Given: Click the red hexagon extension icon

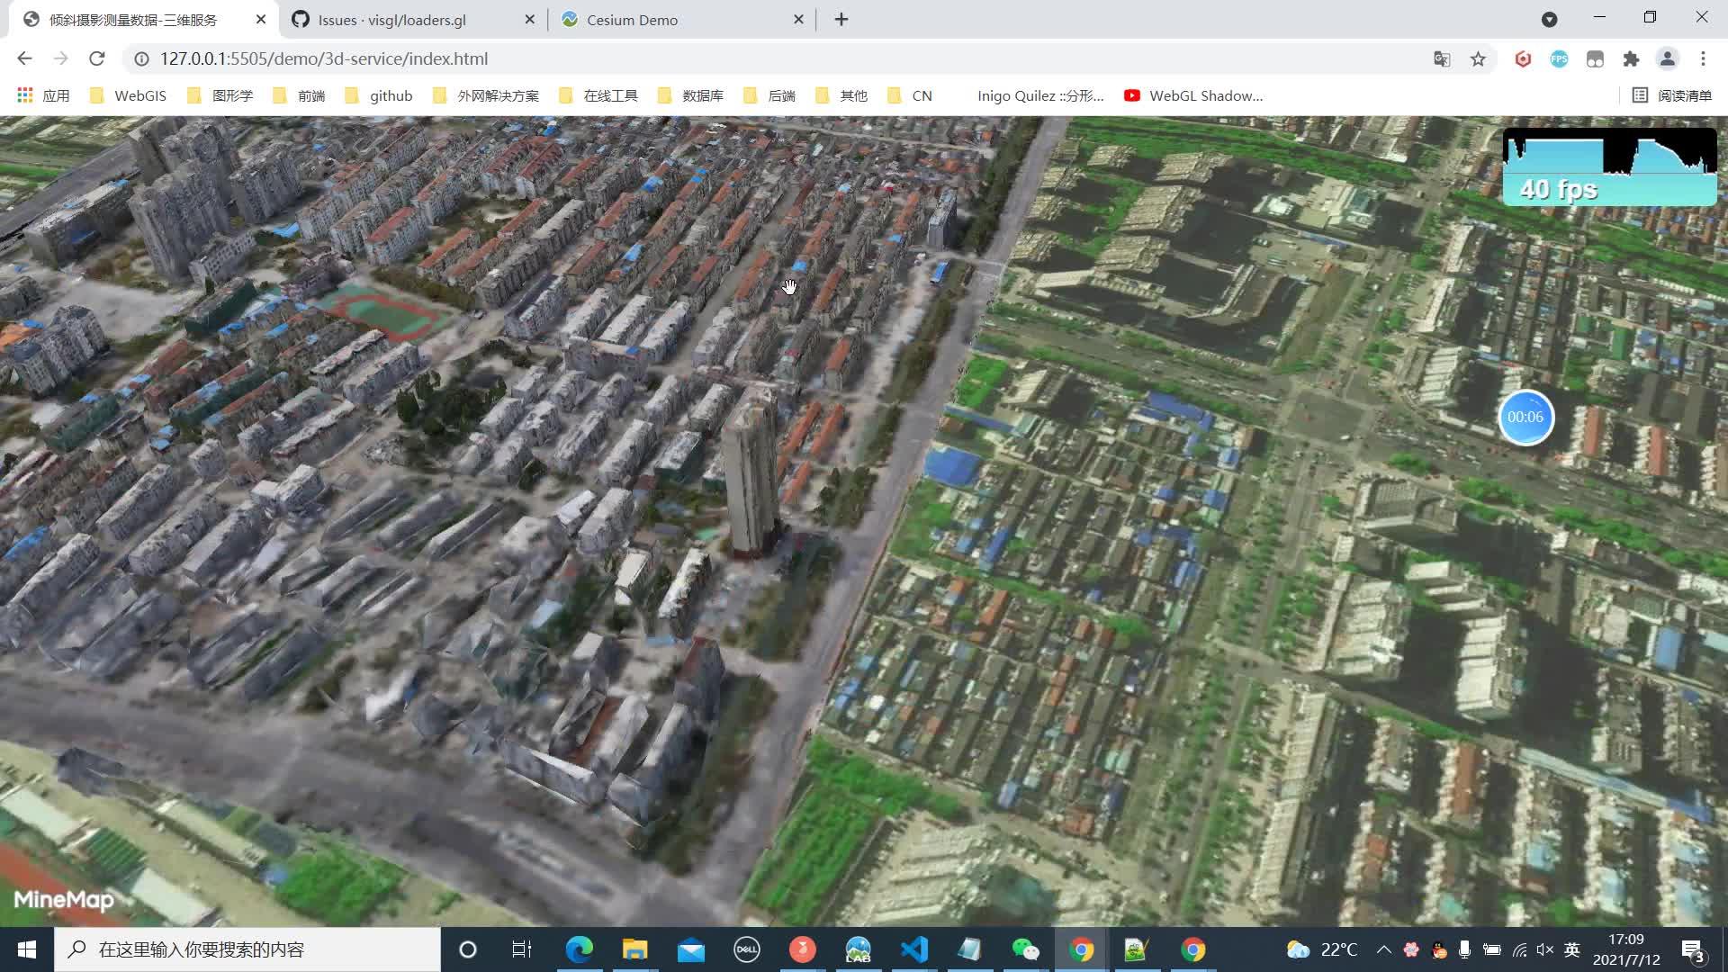Looking at the screenshot, I should click(1523, 58).
